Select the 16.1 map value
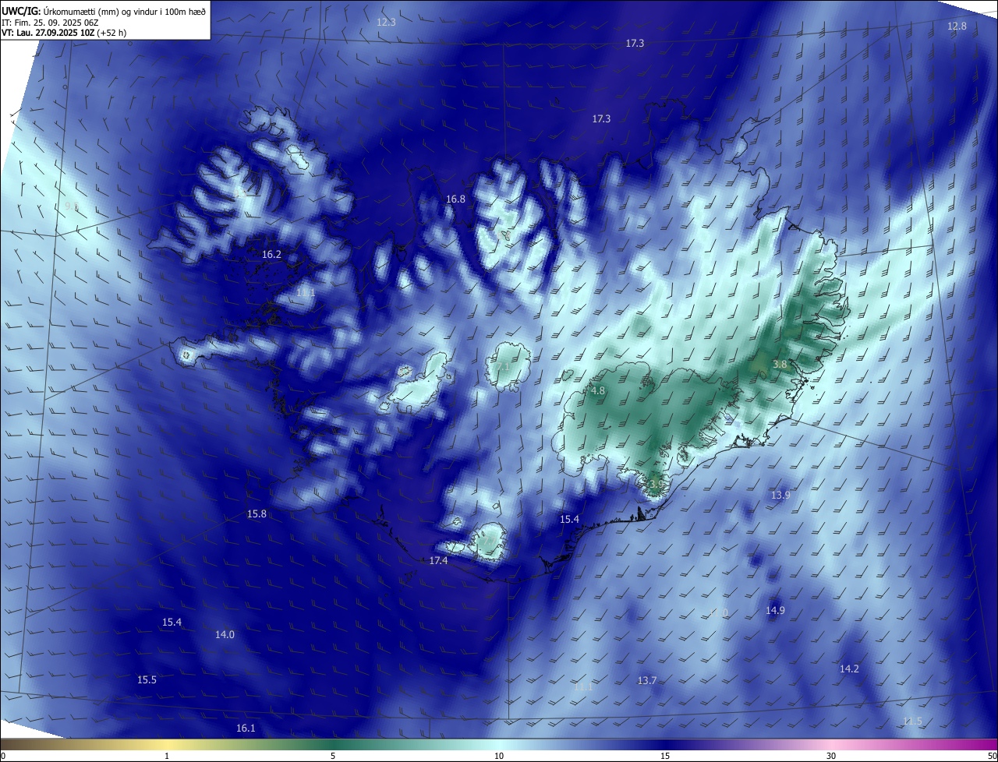Image resolution: width=998 pixels, height=762 pixels. 246,728
